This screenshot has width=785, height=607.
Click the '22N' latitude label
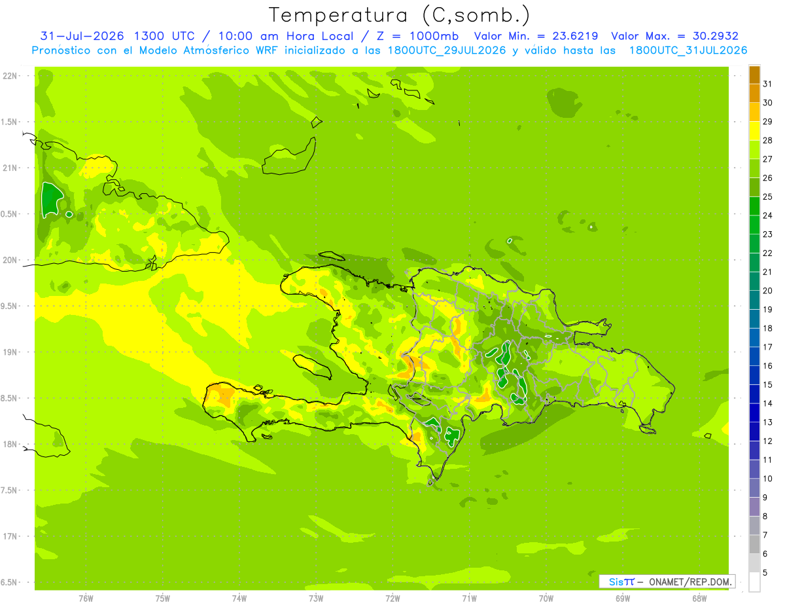[x=10, y=75]
